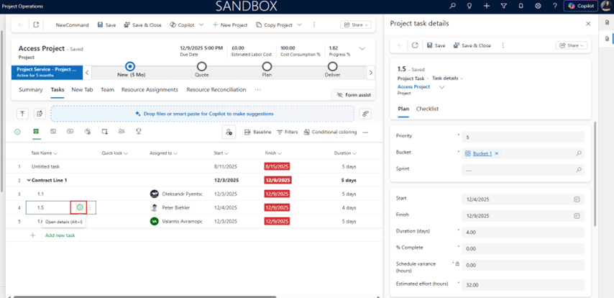The image size is (614, 298).
Task: Select the grid view icon
Action: pos(36,132)
